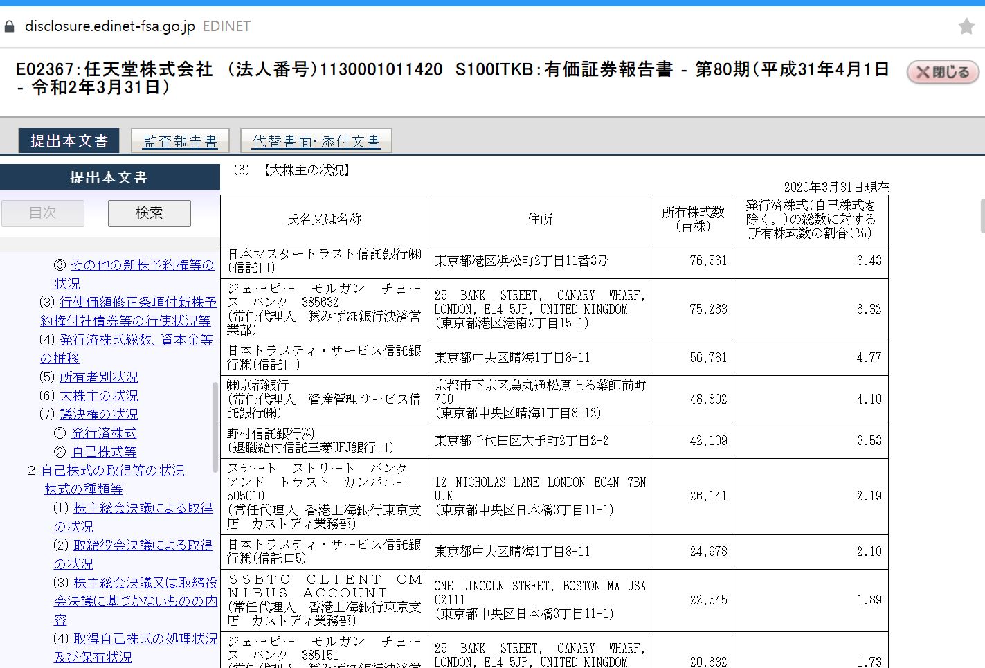Click the address bar URL disclosure.edinet-fsa.go.jp

(110, 26)
